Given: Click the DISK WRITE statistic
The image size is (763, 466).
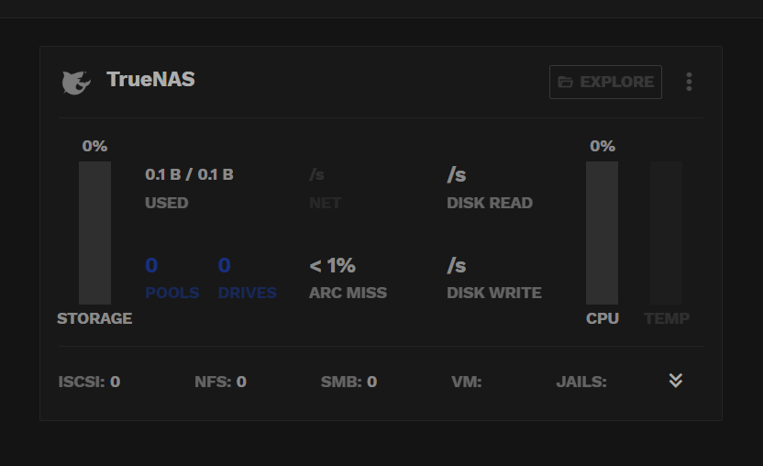Looking at the screenshot, I should [494, 279].
